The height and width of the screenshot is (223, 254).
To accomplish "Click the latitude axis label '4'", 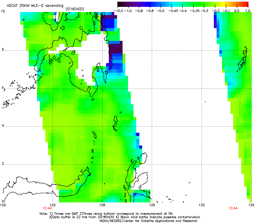I will (x=3, y=126).
